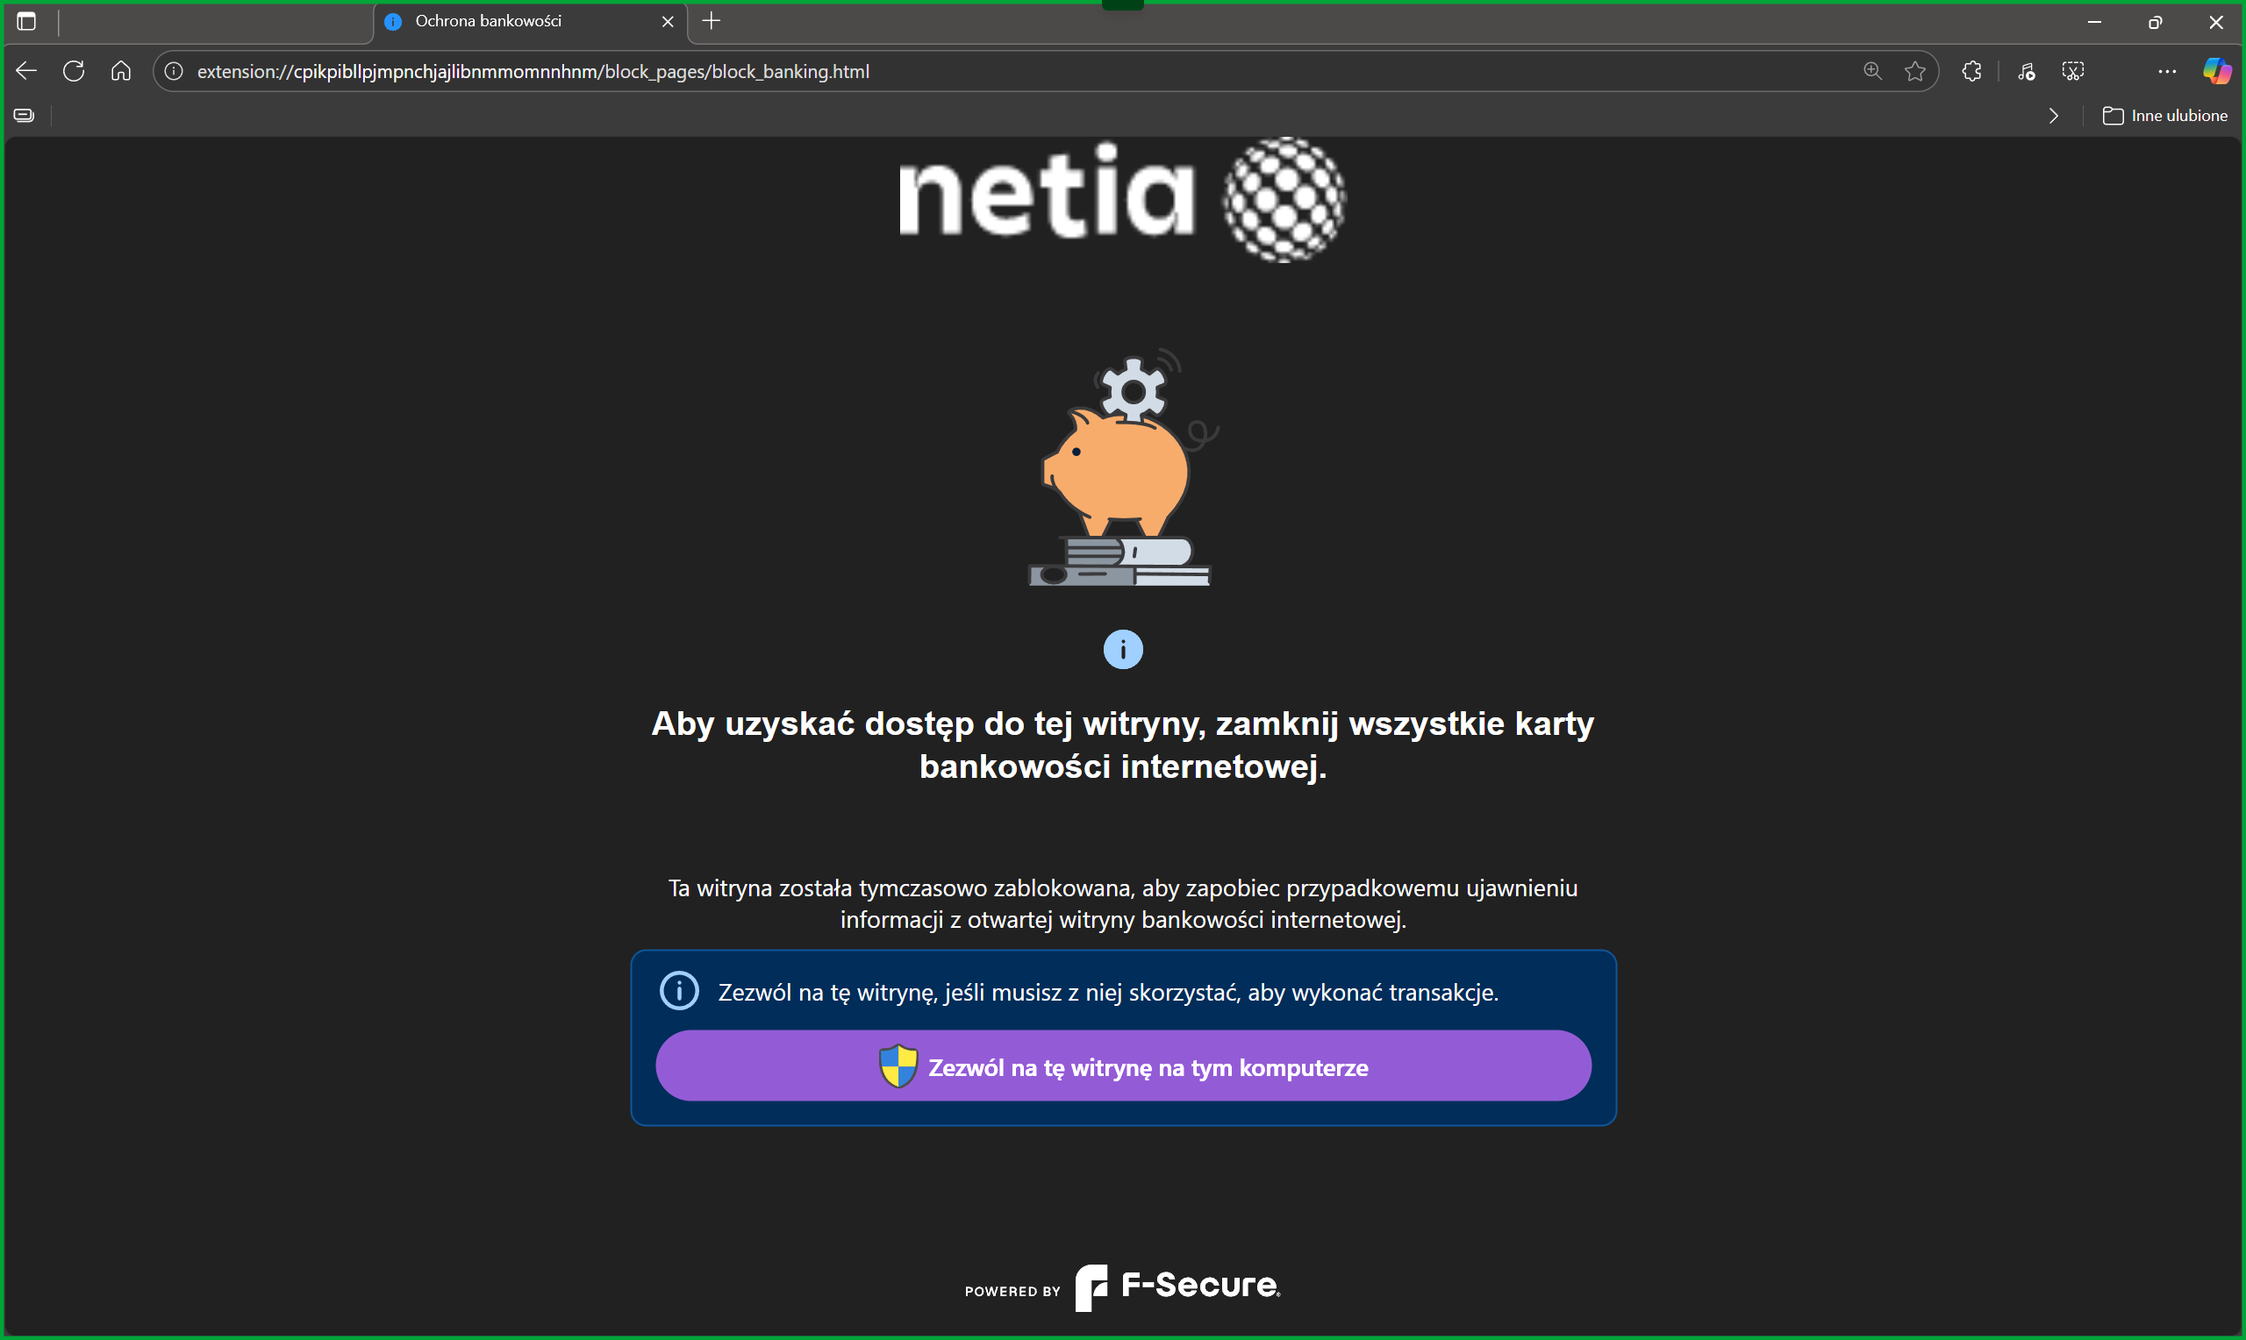
Task: Open the Inne ulubione folder
Action: 2164,116
